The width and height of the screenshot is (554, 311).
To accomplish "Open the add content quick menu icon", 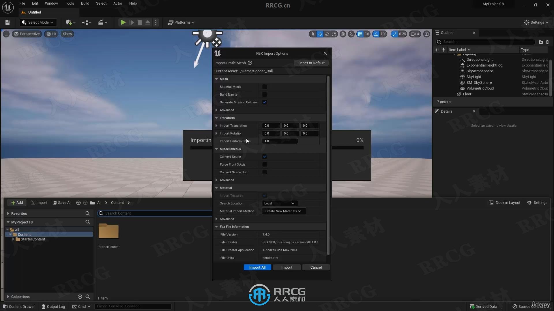I will click(71, 22).
